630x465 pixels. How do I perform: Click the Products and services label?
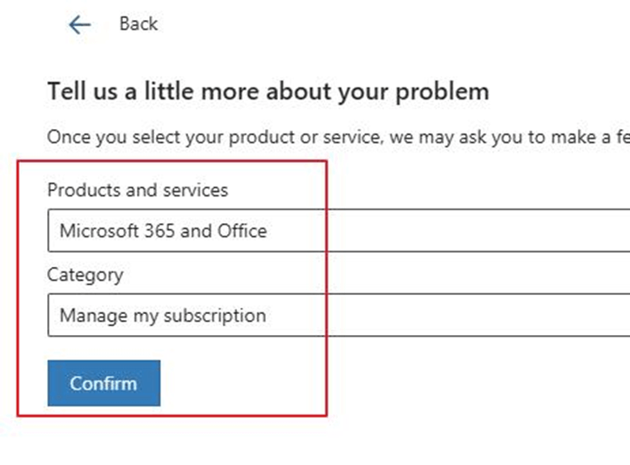[138, 190]
